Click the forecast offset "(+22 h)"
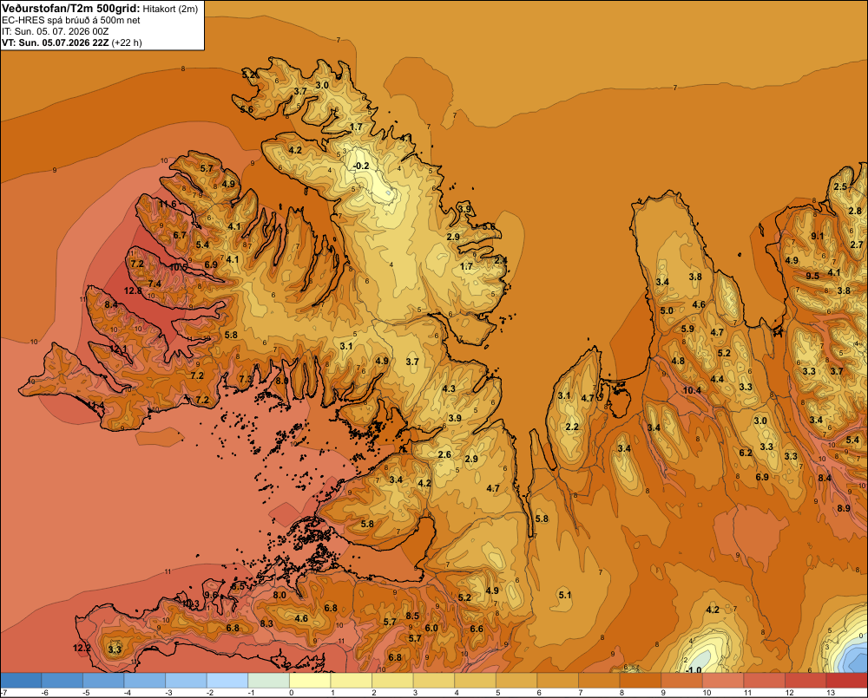Viewport: 868px width, 698px height. (127, 42)
